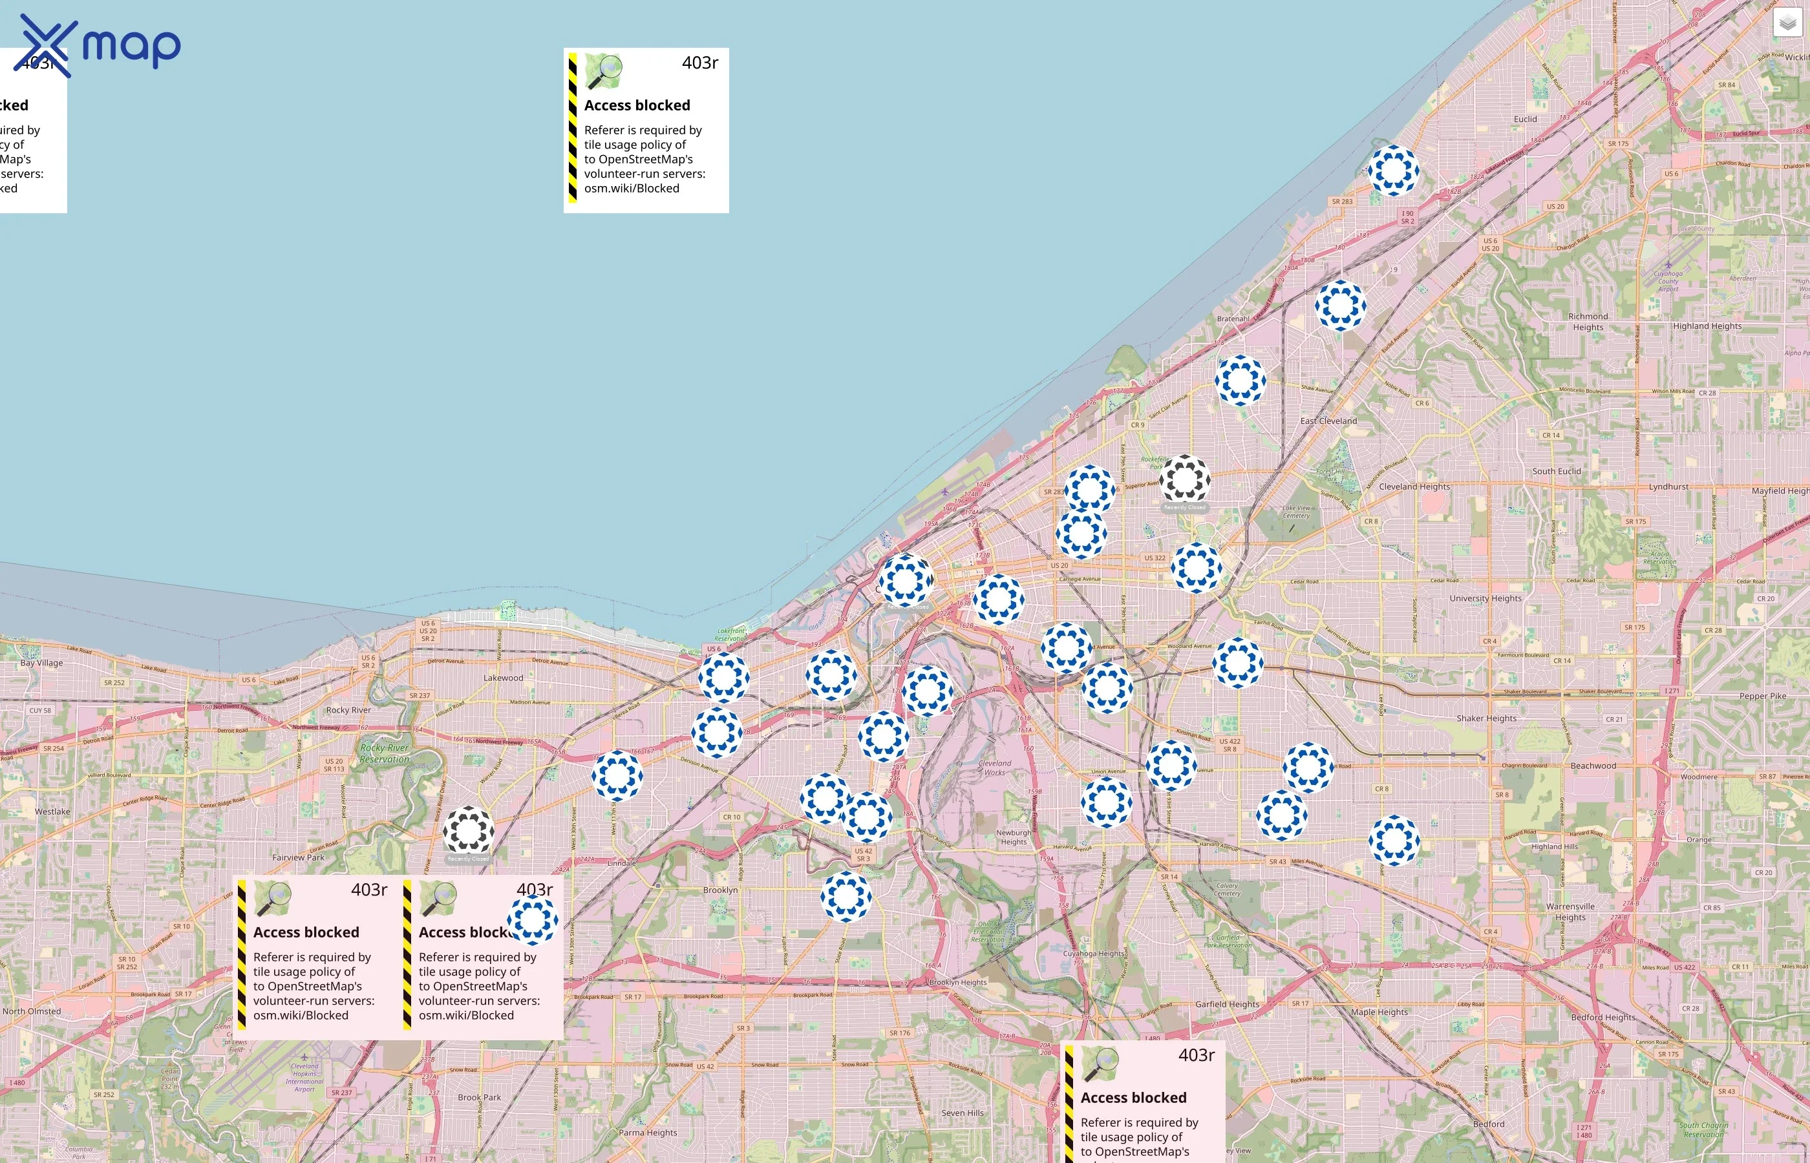Select blue marker northeast of Bratenahl label
The width and height of the screenshot is (1810, 1163).
[x=1340, y=306]
